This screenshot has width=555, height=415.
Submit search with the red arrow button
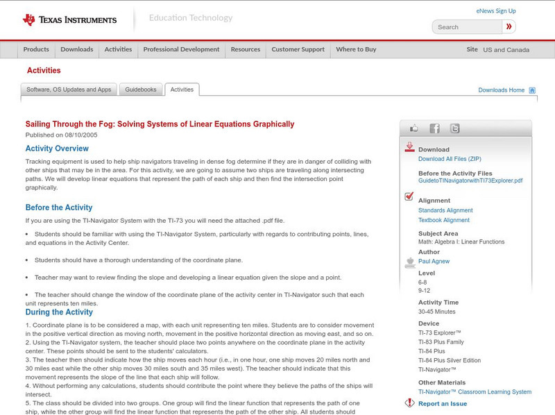(509, 26)
